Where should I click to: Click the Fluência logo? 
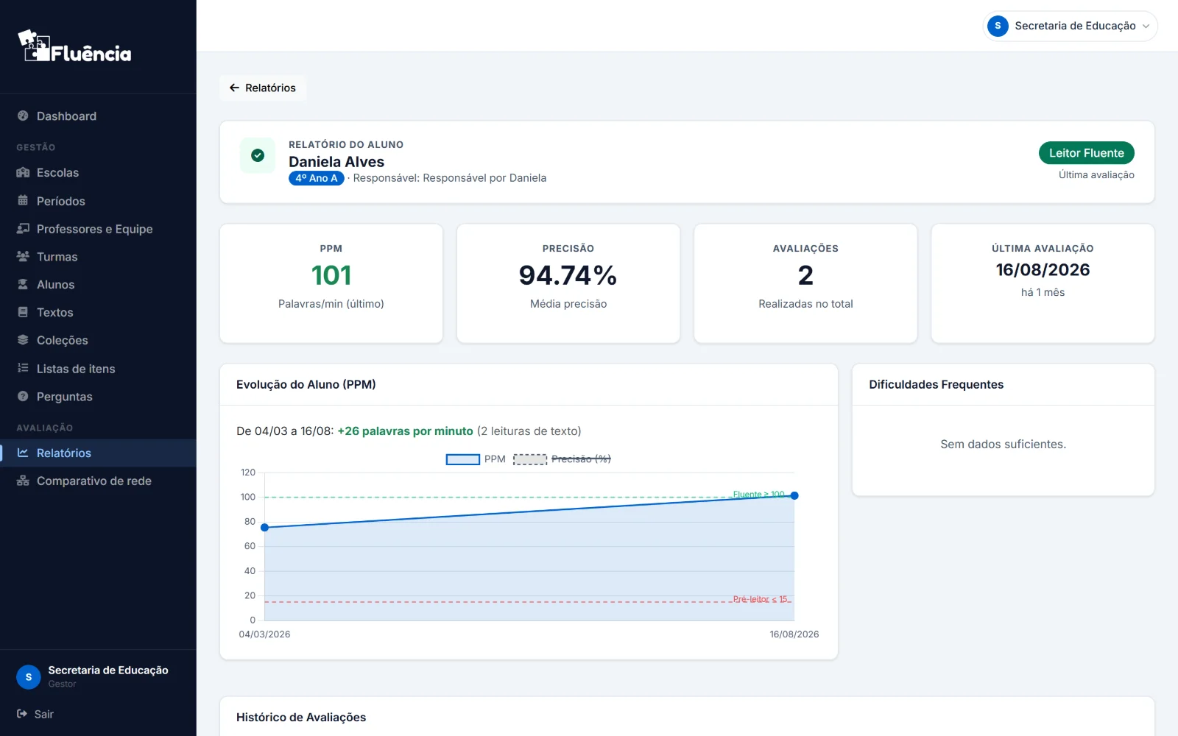click(74, 46)
